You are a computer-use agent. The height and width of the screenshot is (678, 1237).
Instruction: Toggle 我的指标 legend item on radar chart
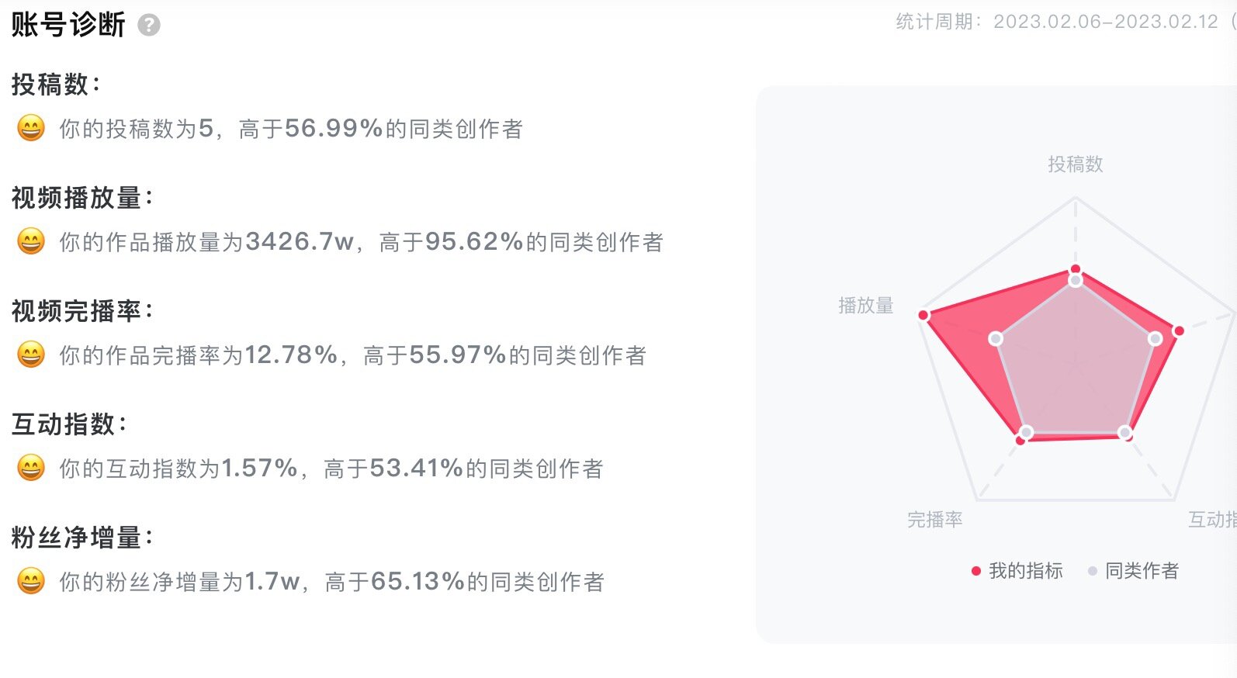[1017, 571]
